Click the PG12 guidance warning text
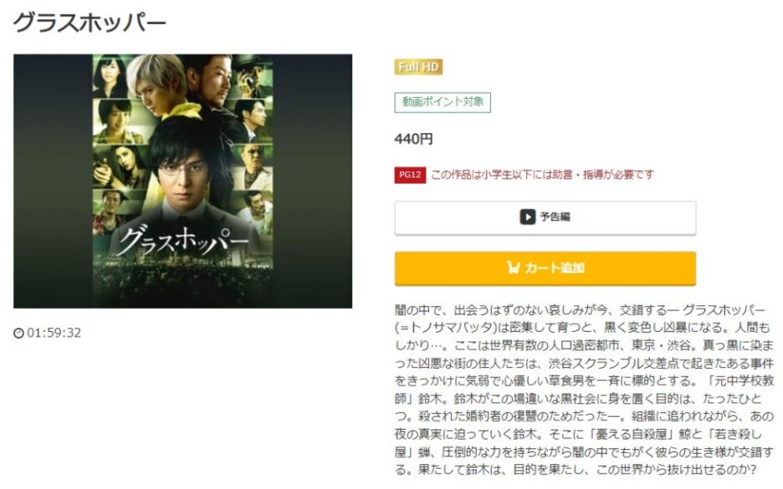783x489 pixels. [x=542, y=175]
